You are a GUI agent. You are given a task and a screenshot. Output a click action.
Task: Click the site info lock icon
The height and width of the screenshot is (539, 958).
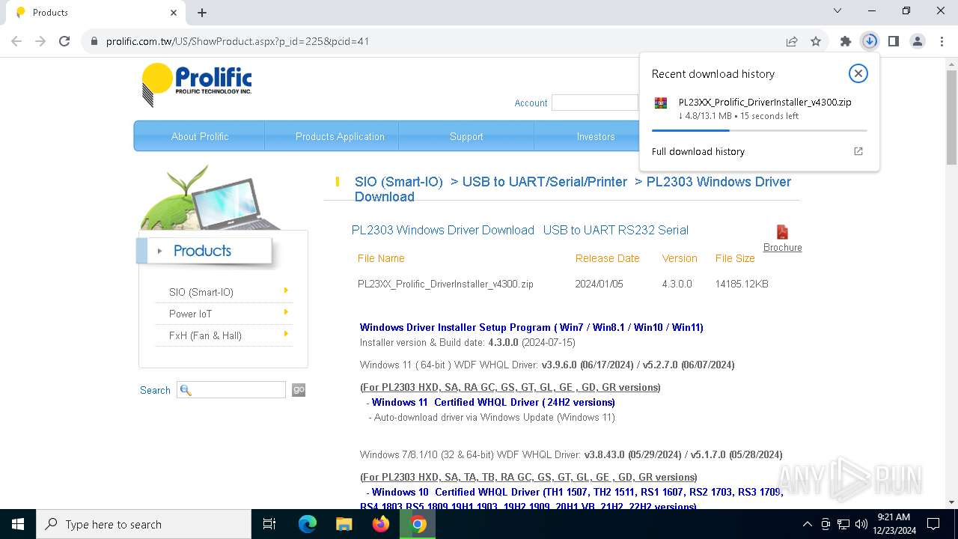click(x=94, y=41)
